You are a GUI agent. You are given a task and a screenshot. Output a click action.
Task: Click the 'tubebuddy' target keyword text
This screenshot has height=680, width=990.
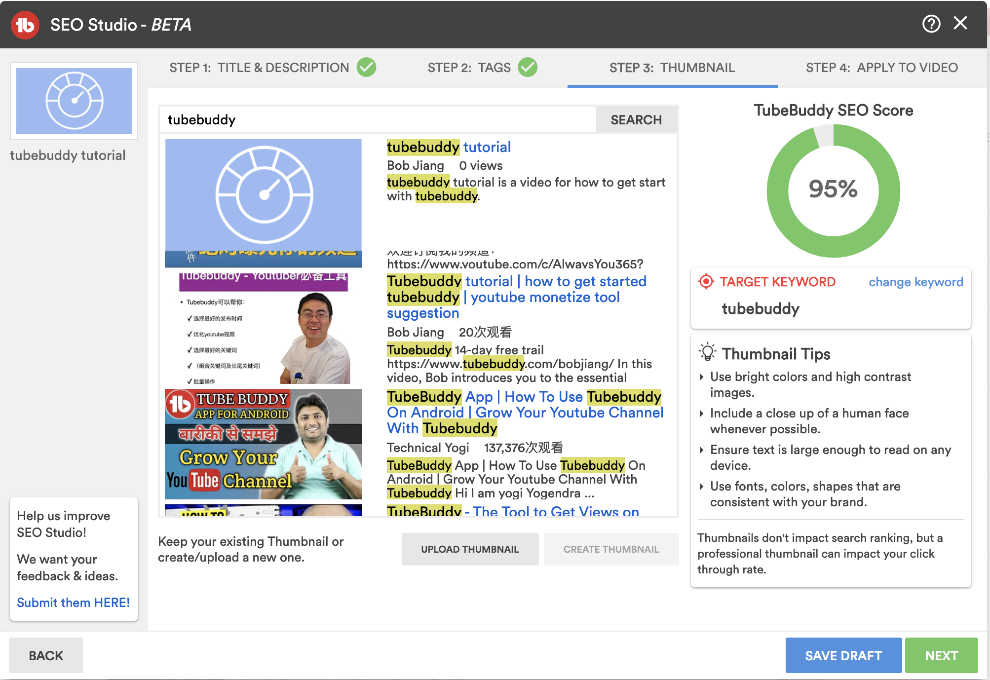tap(761, 309)
